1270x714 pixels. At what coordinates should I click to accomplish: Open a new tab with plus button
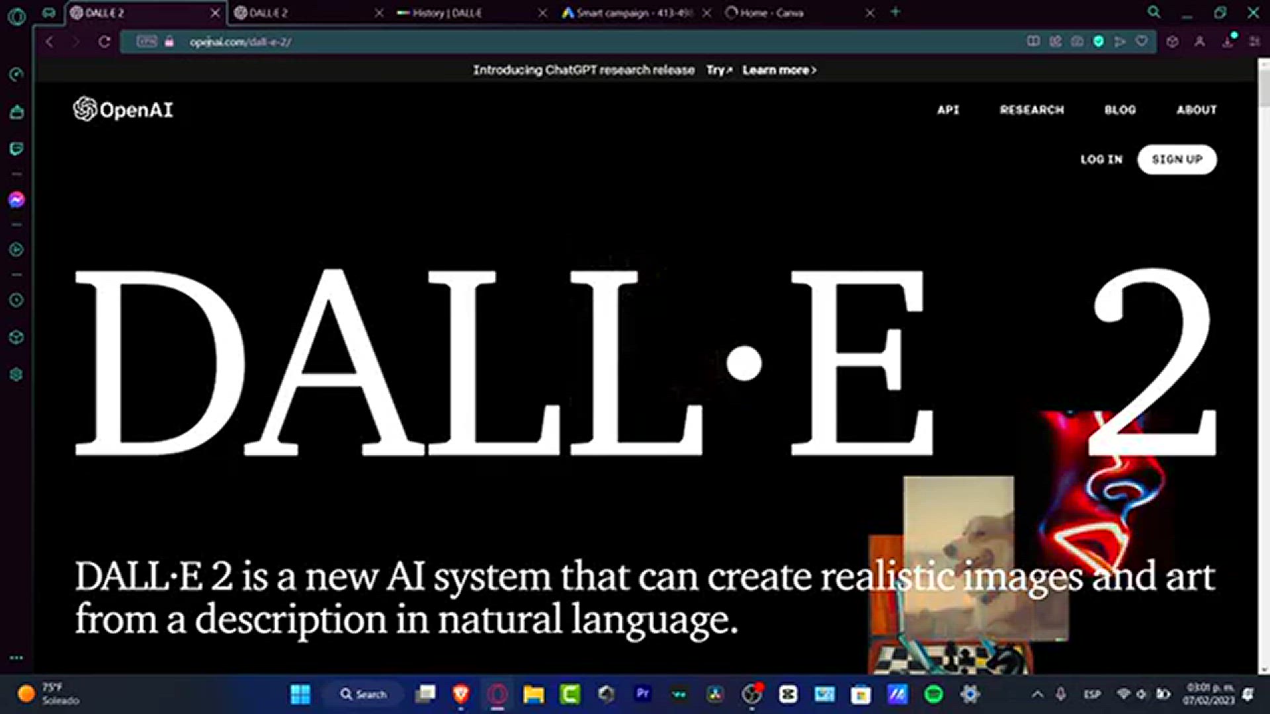[x=896, y=12]
